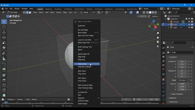
Task: Open Tool properties tab icon
Action: pyautogui.click(x=163, y=48)
